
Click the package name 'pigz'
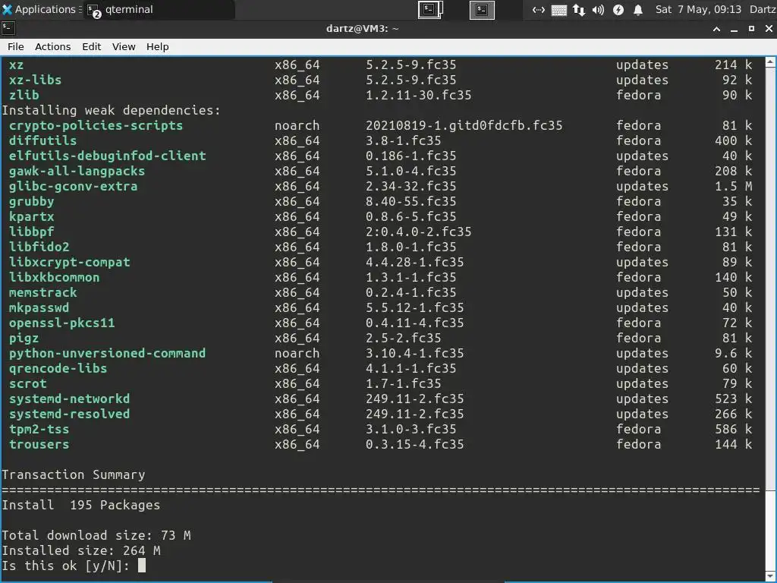(x=24, y=338)
